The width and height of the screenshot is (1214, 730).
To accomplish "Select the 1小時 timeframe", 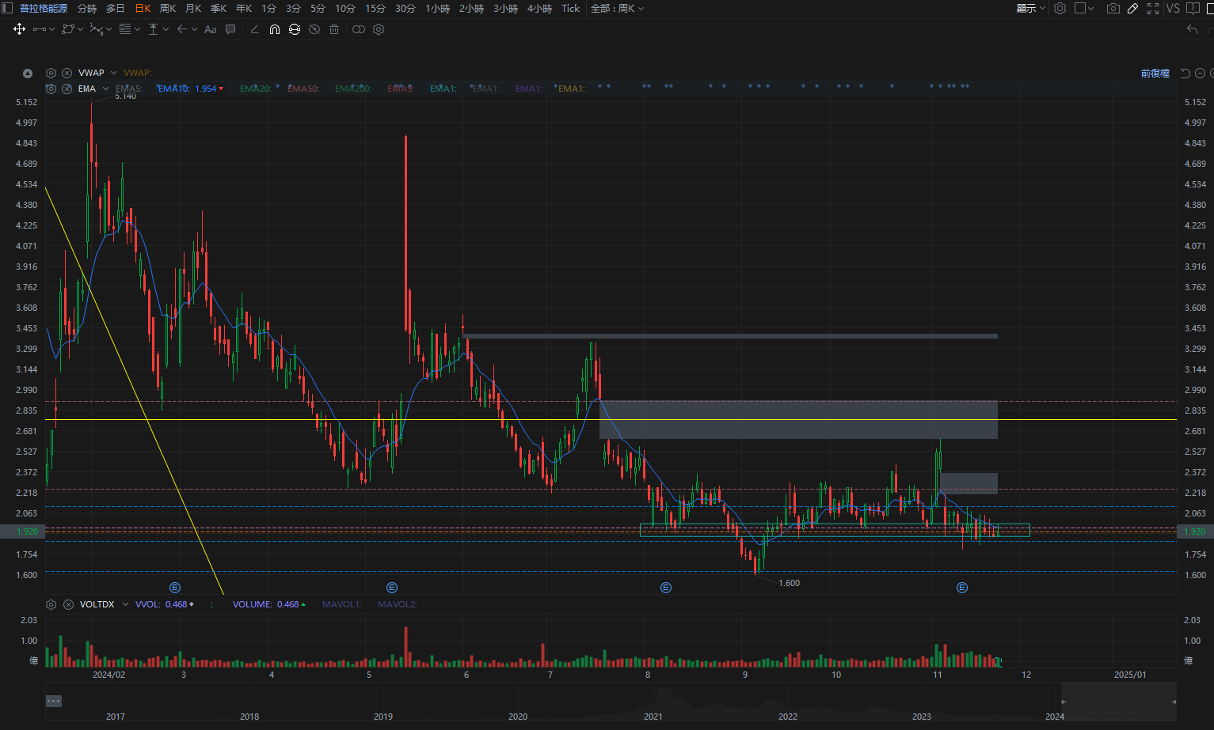I will tap(437, 8).
